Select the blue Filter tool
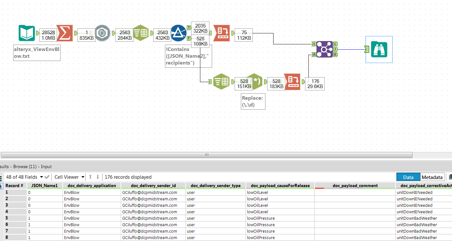 click(178, 33)
